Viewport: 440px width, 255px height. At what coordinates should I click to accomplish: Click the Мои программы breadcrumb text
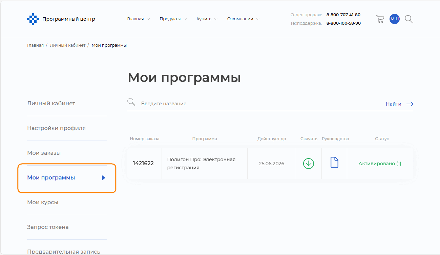(109, 45)
